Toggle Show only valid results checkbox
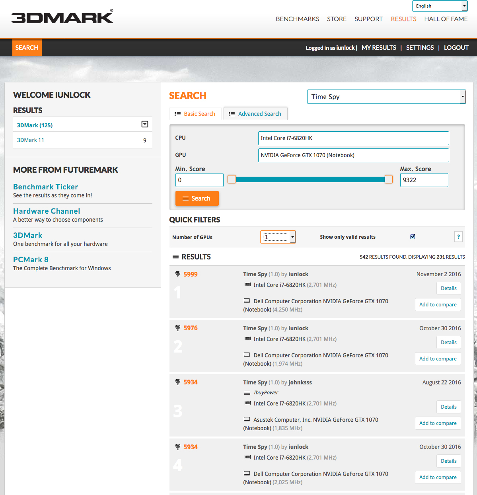Image resolution: width=477 pixels, height=495 pixels. [x=413, y=237]
